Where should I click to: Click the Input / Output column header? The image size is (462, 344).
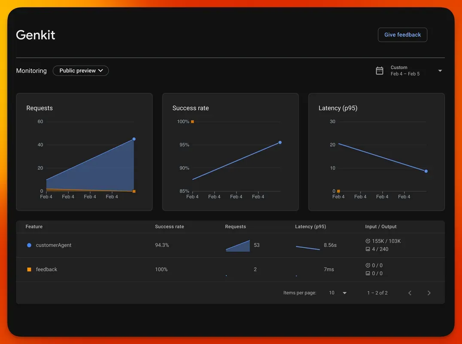[x=381, y=227]
